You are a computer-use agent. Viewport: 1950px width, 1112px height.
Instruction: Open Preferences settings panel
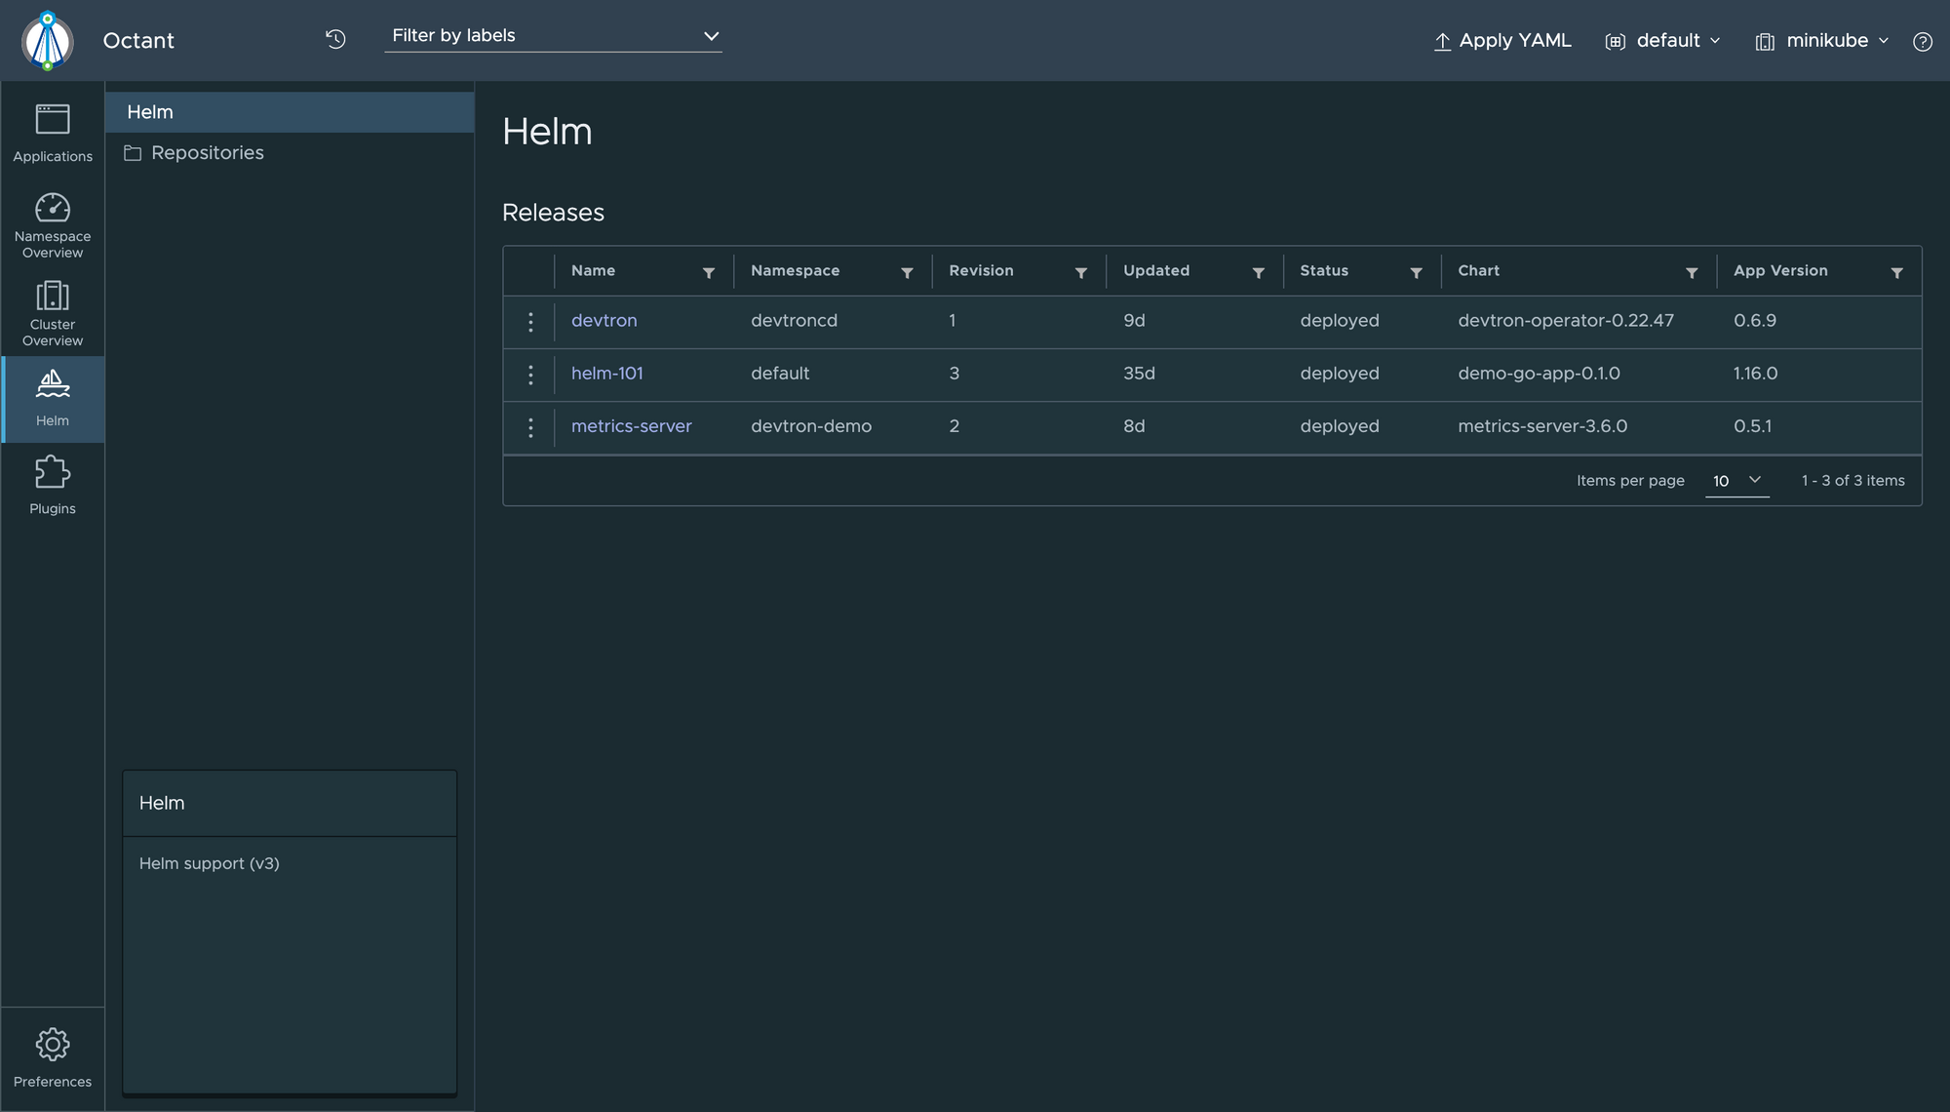click(x=53, y=1058)
